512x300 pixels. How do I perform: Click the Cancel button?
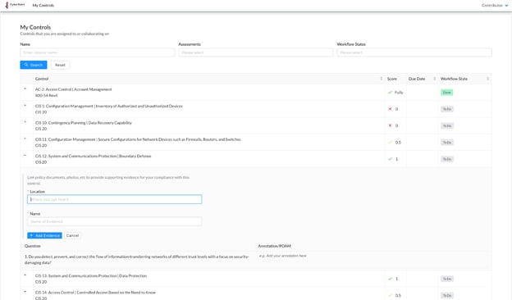(x=72, y=235)
